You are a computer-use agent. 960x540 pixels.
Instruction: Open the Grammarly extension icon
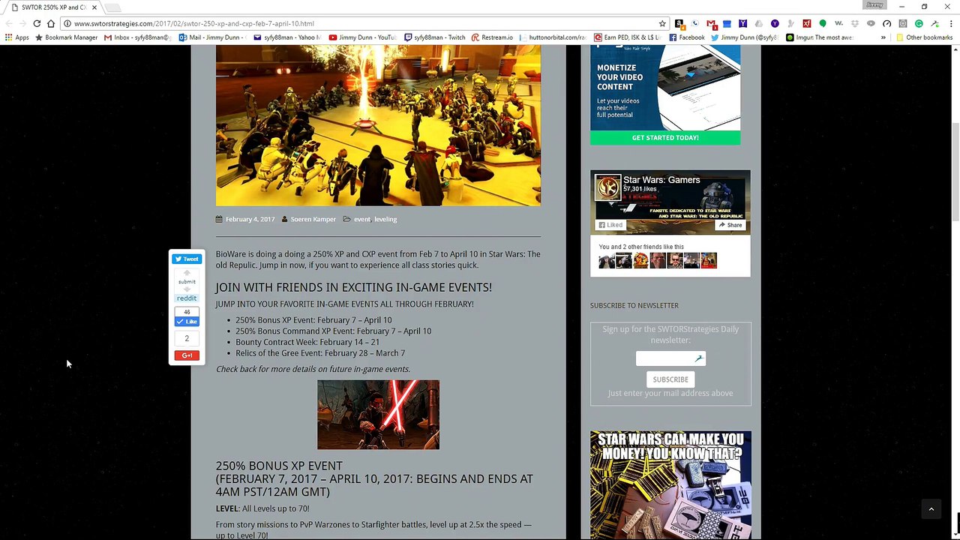pyautogui.click(x=919, y=23)
